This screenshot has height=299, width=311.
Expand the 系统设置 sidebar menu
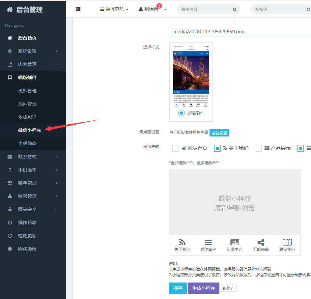[x=33, y=51]
